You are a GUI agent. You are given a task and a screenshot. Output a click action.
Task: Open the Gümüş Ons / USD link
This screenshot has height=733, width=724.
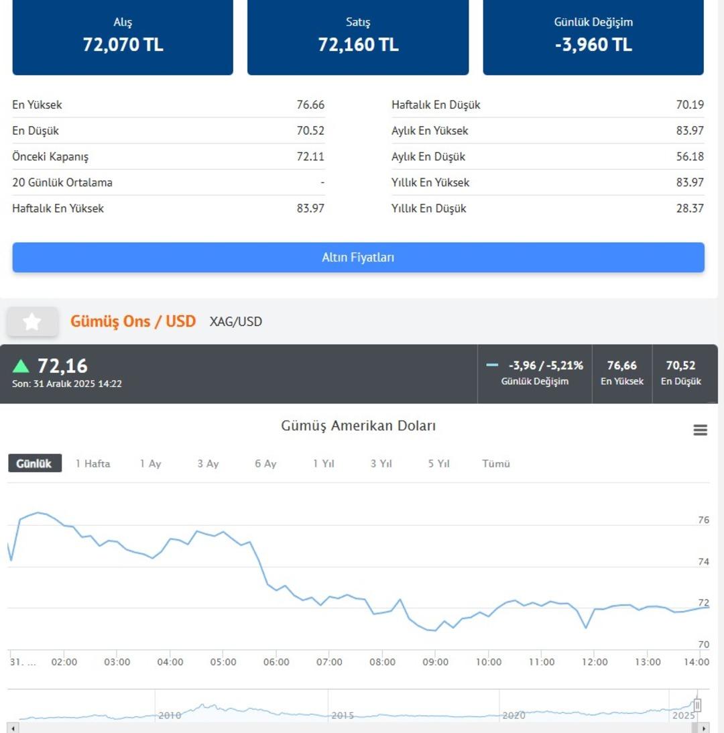click(x=133, y=321)
